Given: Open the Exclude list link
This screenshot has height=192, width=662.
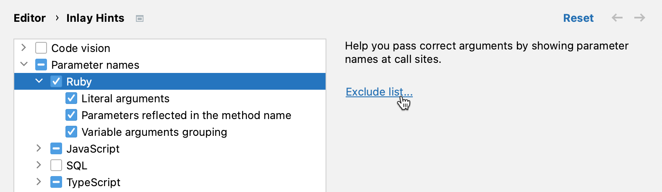Looking at the screenshot, I should pos(379,92).
